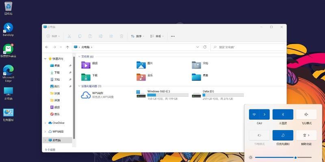
Task: Select the Data (D:) drive
Action: 218,95
